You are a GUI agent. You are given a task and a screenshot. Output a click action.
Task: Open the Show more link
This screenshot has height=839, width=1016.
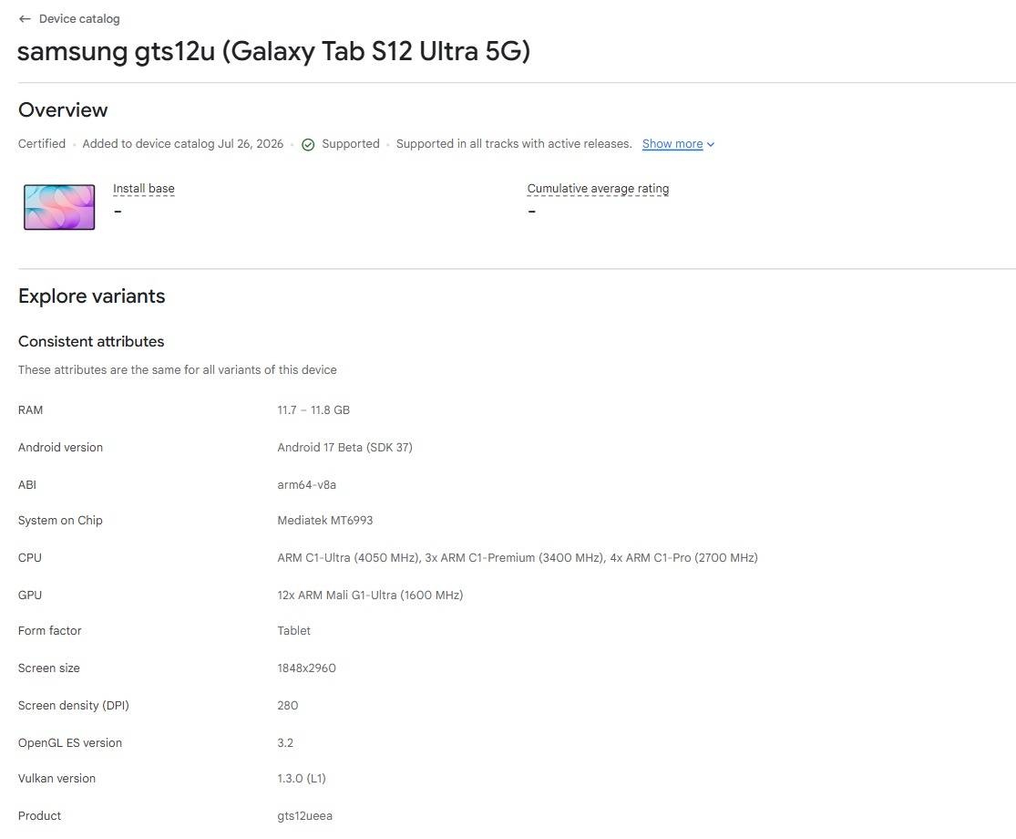coord(672,144)
